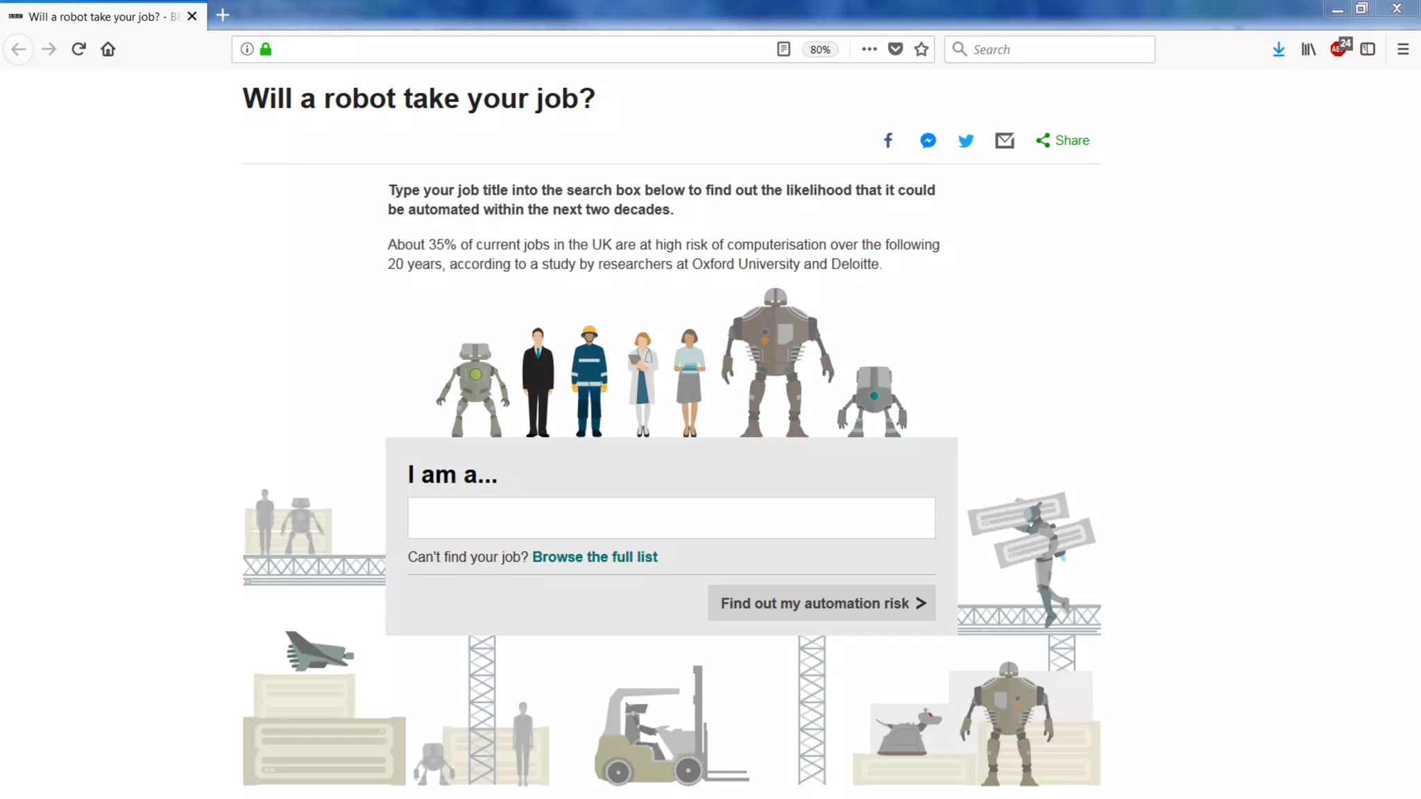Go to the browser home page

(x=108, y=49)
